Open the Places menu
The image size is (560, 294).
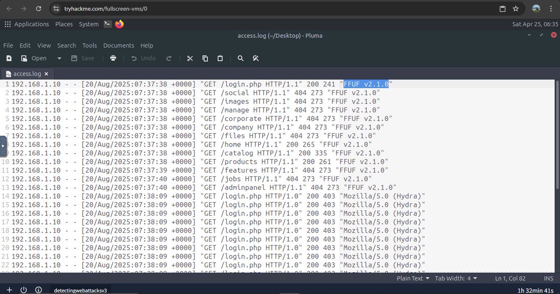[64, 24]
